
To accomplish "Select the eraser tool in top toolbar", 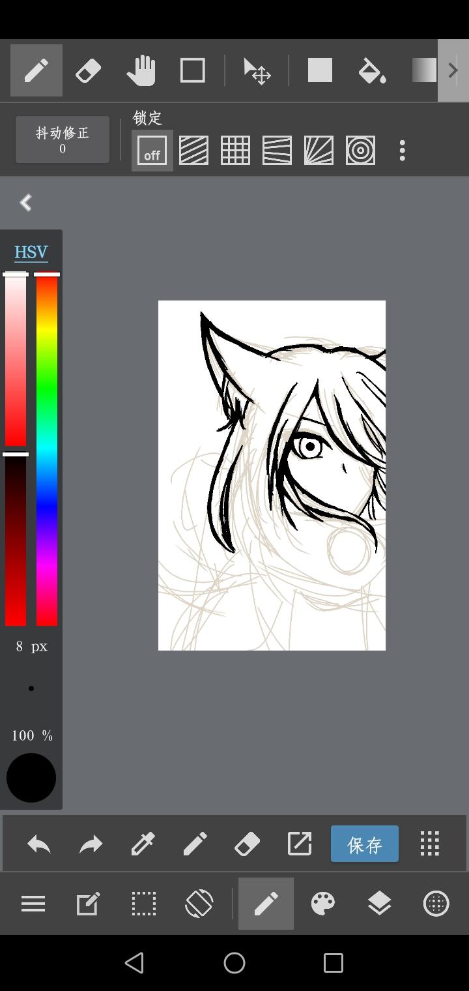I will 88,70.
